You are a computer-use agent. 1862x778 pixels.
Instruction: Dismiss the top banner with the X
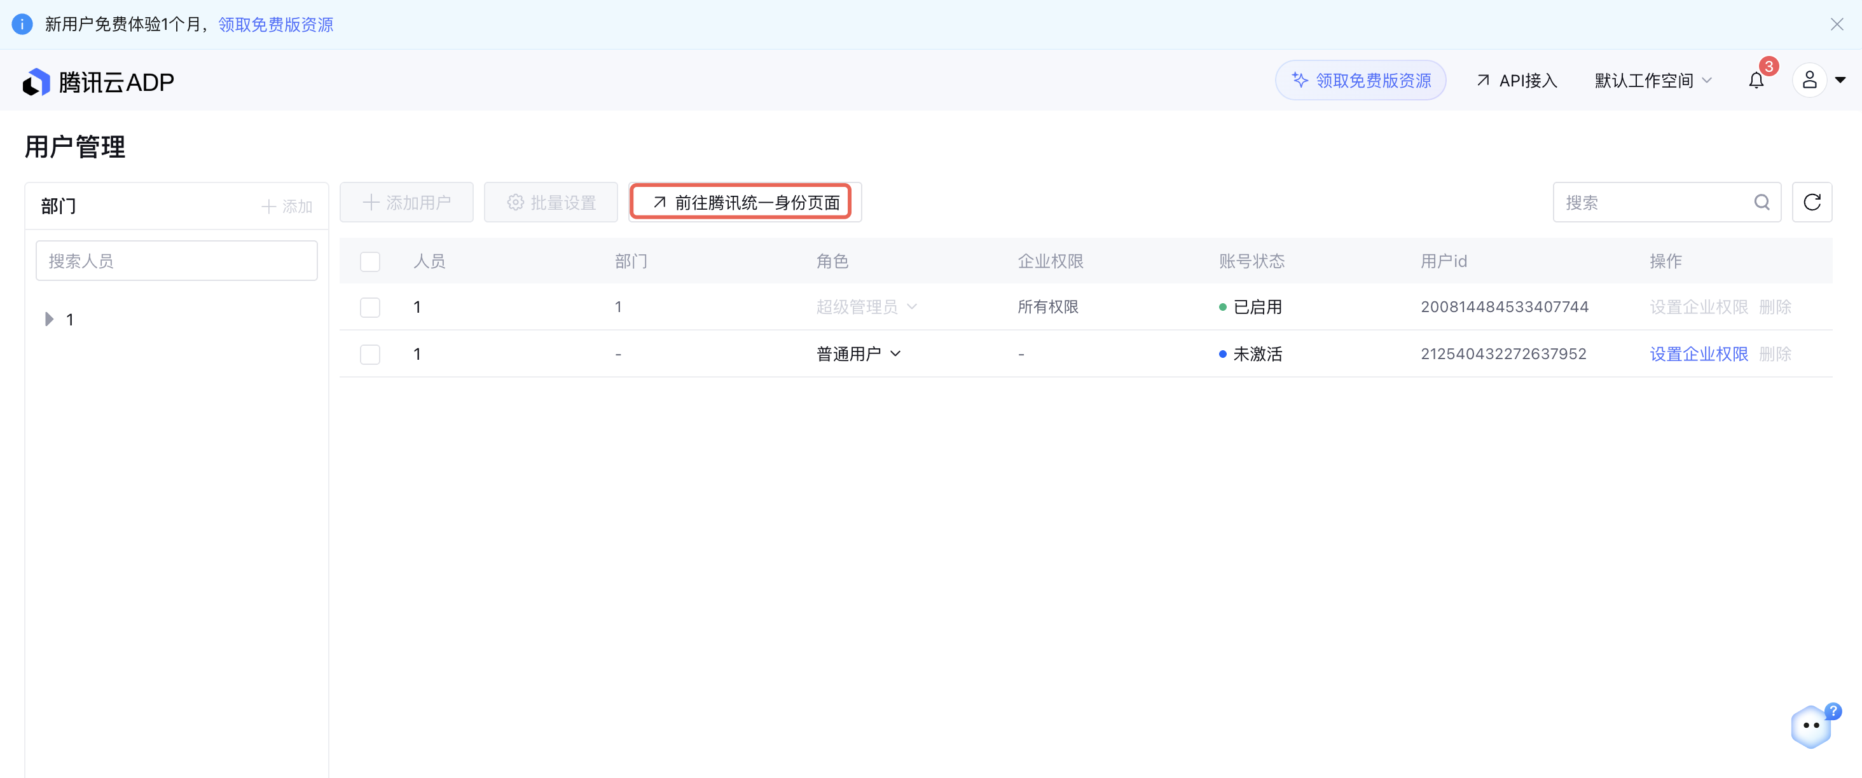1837,24
